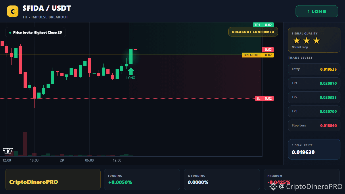Click the TP3 0.020700 row

[x=314, y=112]
